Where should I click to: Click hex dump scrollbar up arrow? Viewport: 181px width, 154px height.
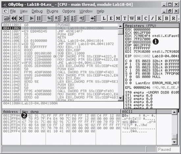[x=174, y=112]
